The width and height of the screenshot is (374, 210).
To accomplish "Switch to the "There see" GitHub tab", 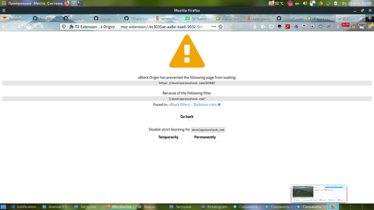I will point(137,18).
